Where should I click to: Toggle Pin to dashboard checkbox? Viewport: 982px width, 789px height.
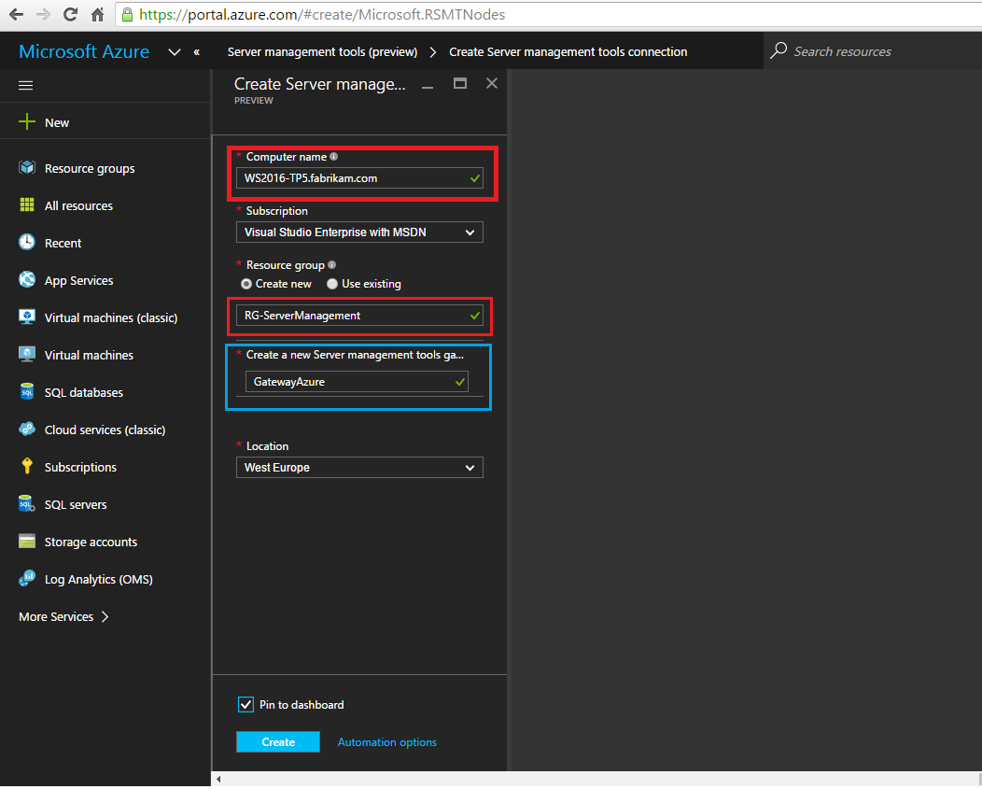pyautogui.click(x=246, y=704)
